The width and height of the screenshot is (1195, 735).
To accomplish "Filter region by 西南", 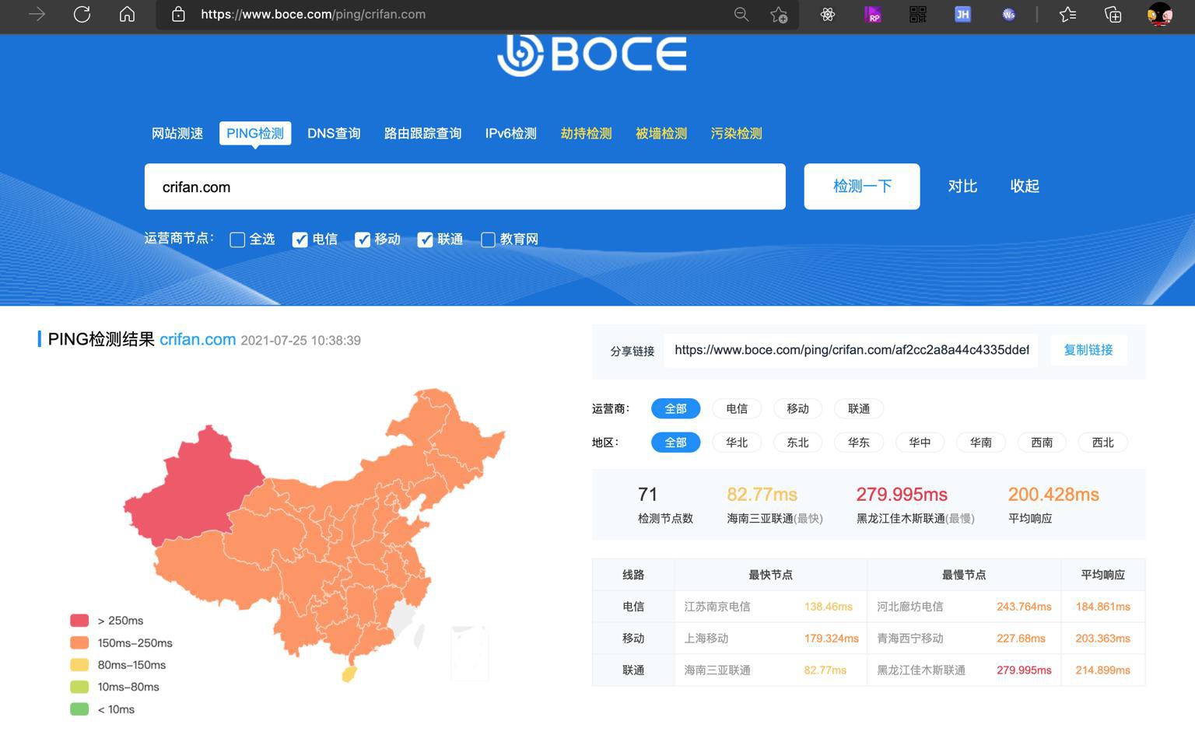I will click(x=1042, y=443).
